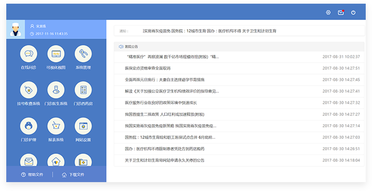Click the partially visible house shield icon
This screenshot has height=191, width=372.
56,160
